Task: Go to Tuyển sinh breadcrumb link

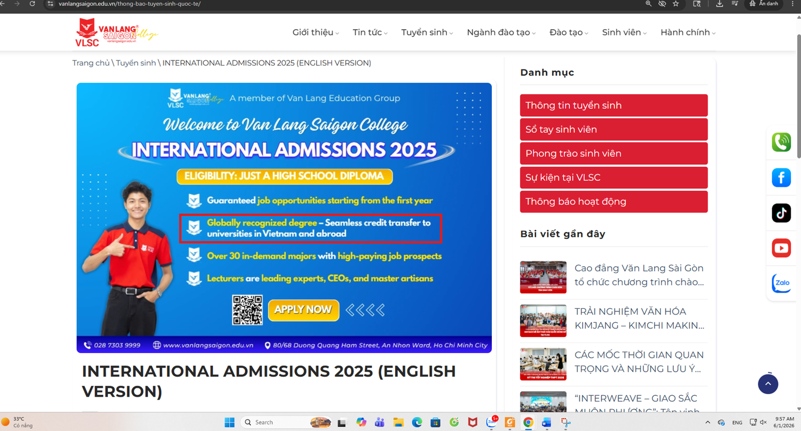Action: (x=136, y=63)
